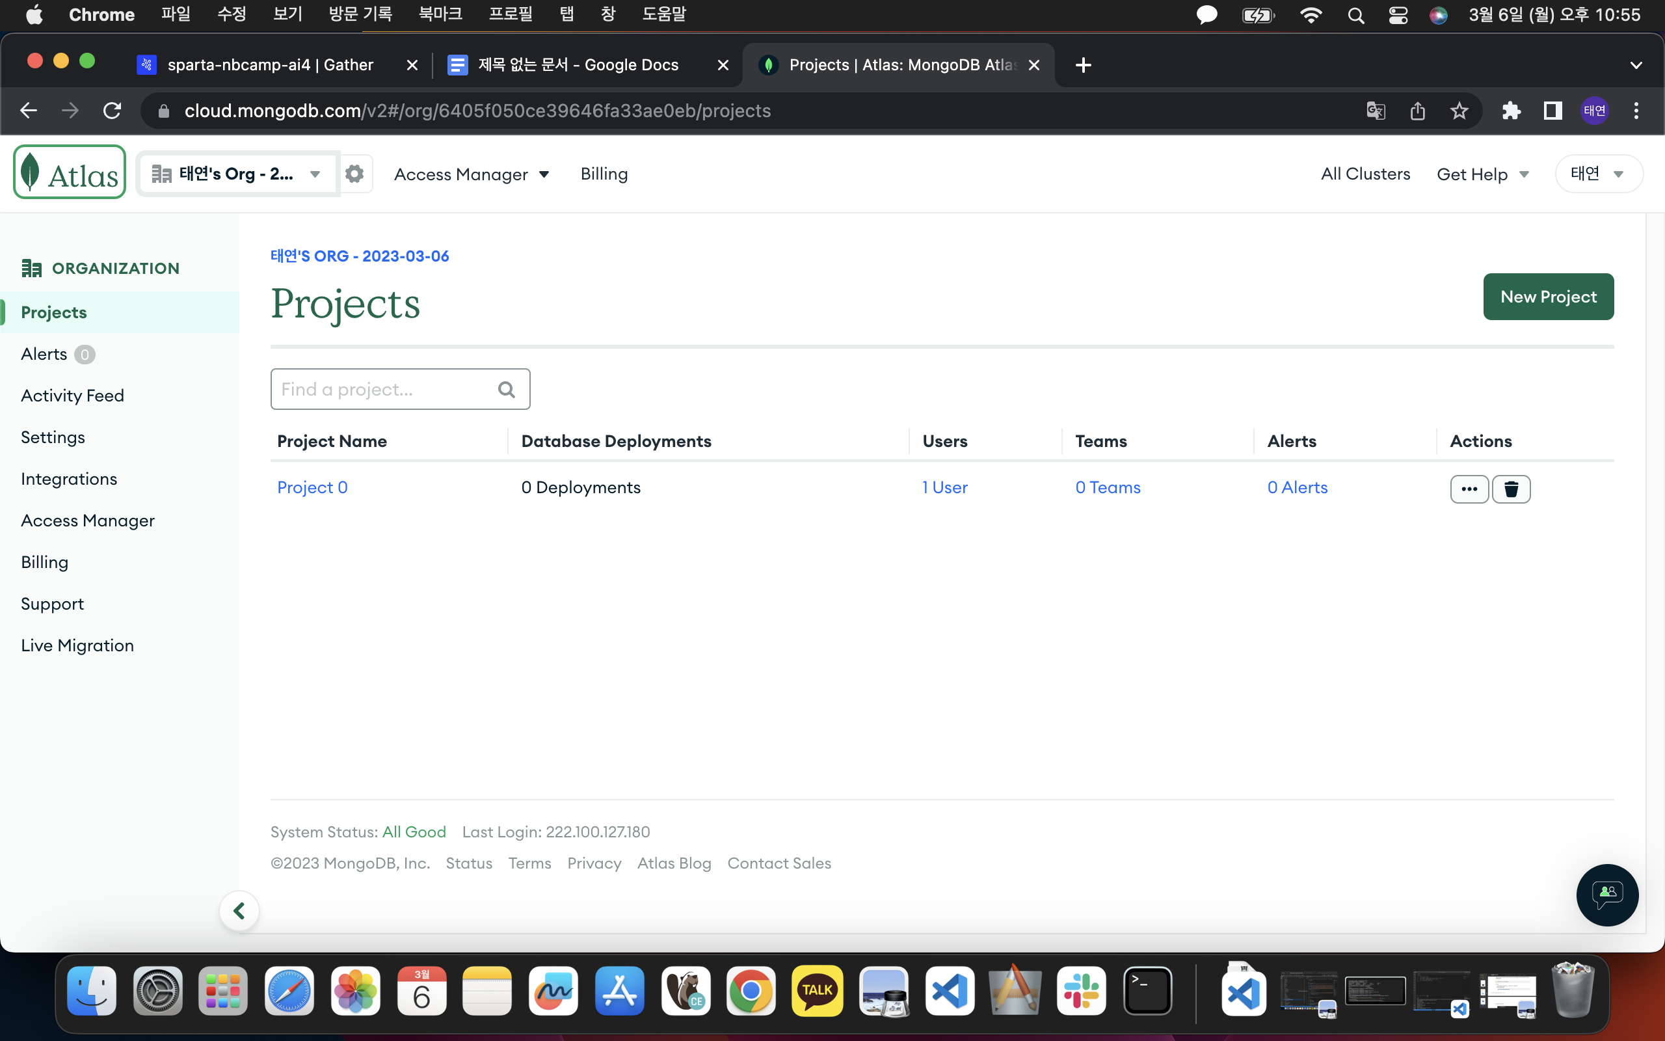Toggle Chrome side panel icon

[x=1553, y=111]
